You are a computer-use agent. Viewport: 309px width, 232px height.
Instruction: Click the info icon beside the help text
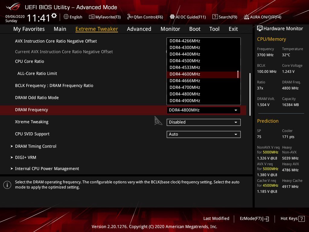[7, 185]
